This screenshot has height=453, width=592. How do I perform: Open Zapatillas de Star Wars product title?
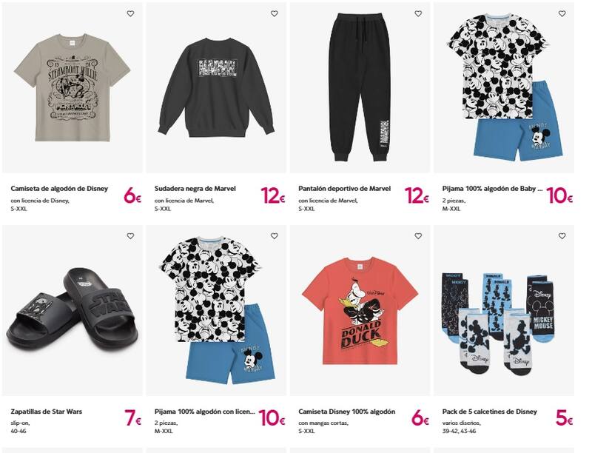click(x=46, y=412)
